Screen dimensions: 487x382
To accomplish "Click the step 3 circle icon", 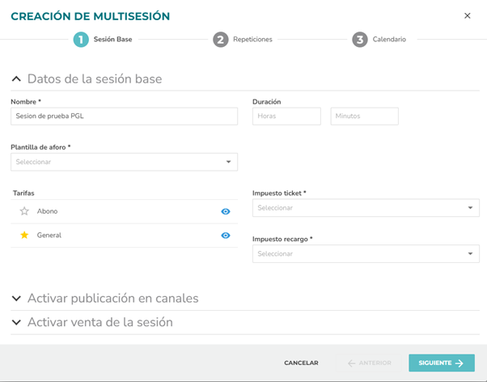I will click(x=360, y=40).
